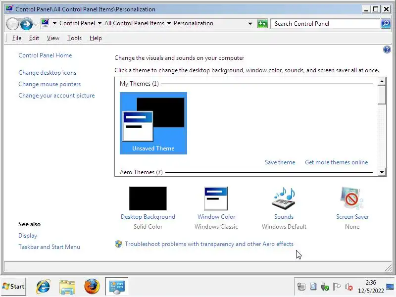The height and width of the screenshot is (297, 396).
Task: Click the Action Center flag tray icon
Action: (x=337, y=287)
